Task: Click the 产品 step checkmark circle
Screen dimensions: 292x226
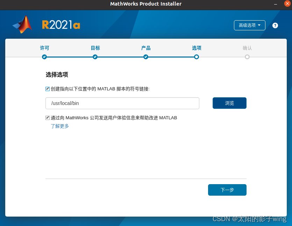Action: pyautogui.click(x=146, y=57)
